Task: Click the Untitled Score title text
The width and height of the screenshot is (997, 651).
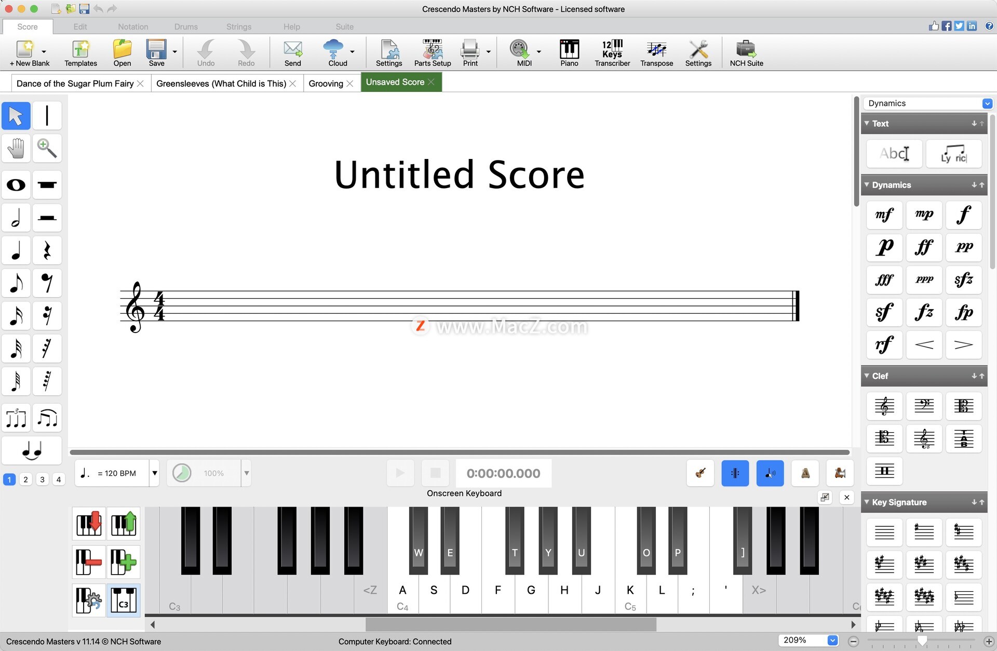Action: point(460,175)
